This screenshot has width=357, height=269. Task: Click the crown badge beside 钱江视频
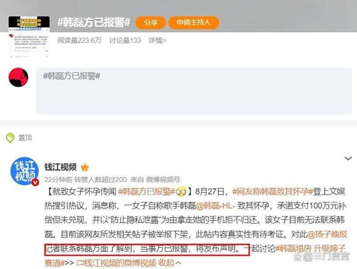click(84, 168)
